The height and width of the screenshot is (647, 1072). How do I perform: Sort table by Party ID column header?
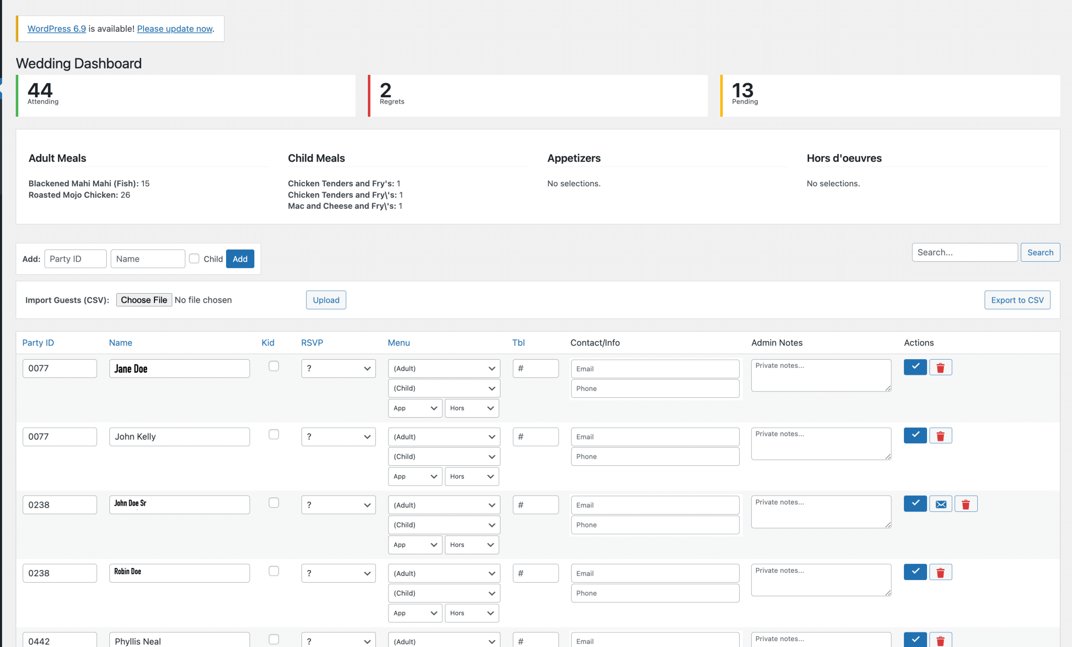[x=38, y=343]
